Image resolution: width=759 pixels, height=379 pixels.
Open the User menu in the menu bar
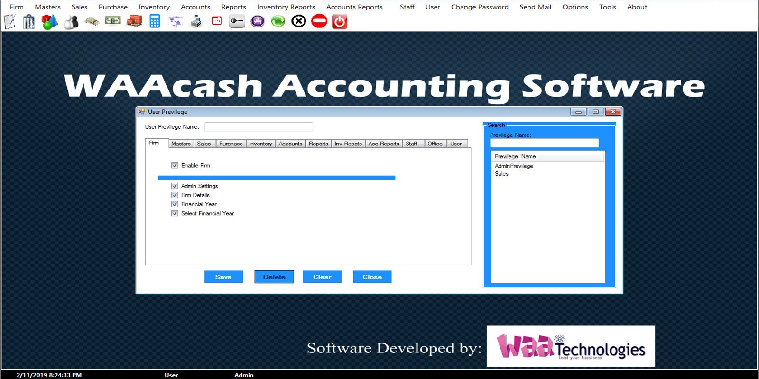point(433,7)
